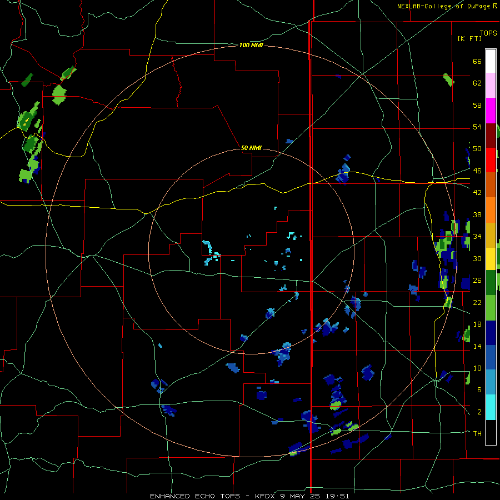Pick the bright orange legend swatch
This screenshot has width=500, height=500.
tap(491, 210)
